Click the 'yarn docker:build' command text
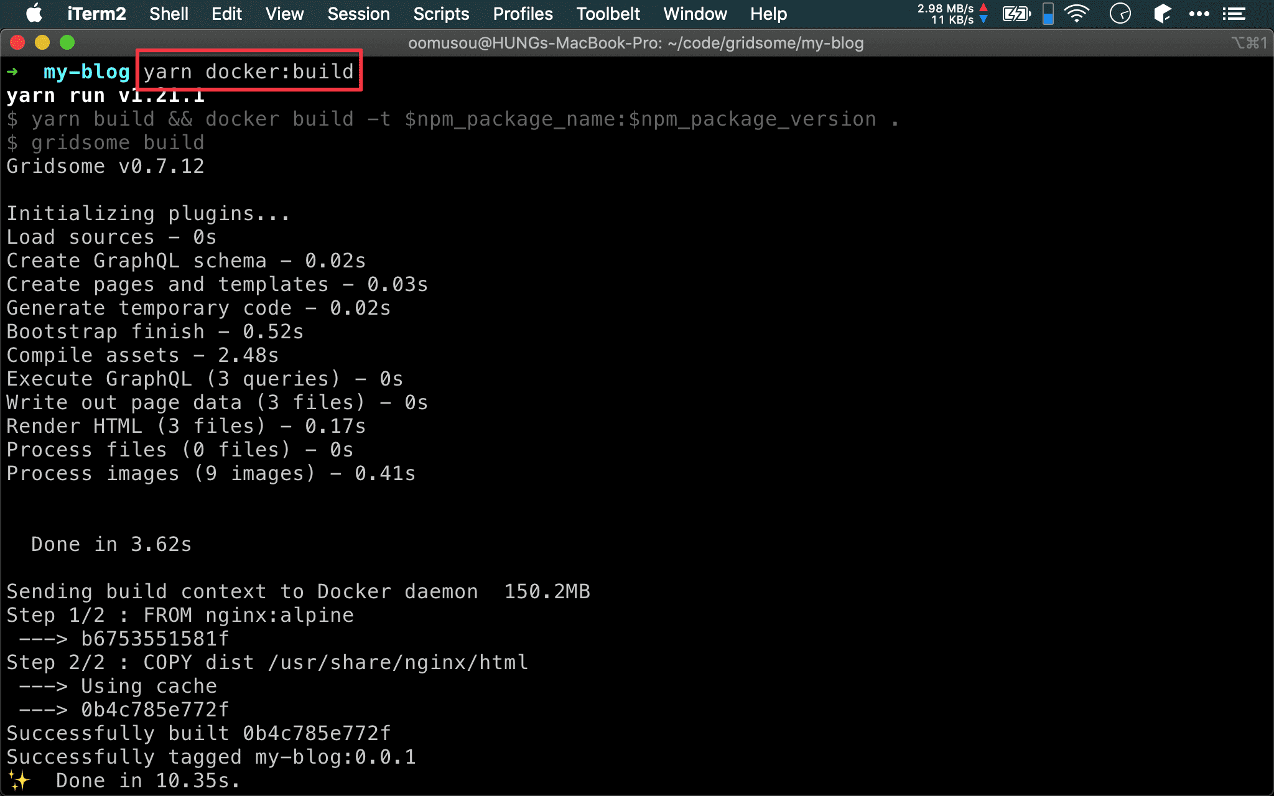 pos(249,72)
